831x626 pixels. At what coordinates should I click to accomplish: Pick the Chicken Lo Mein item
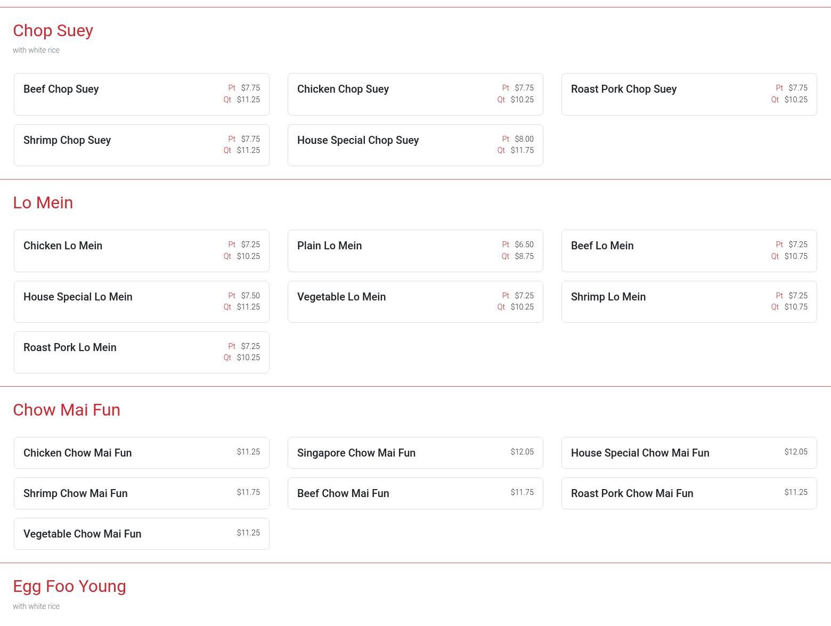pos(141,251)
